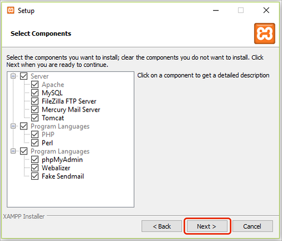Viewport: 282px width, 241px height.
Task: Uncheck the Perl checkbox
Action: [35, 143]
